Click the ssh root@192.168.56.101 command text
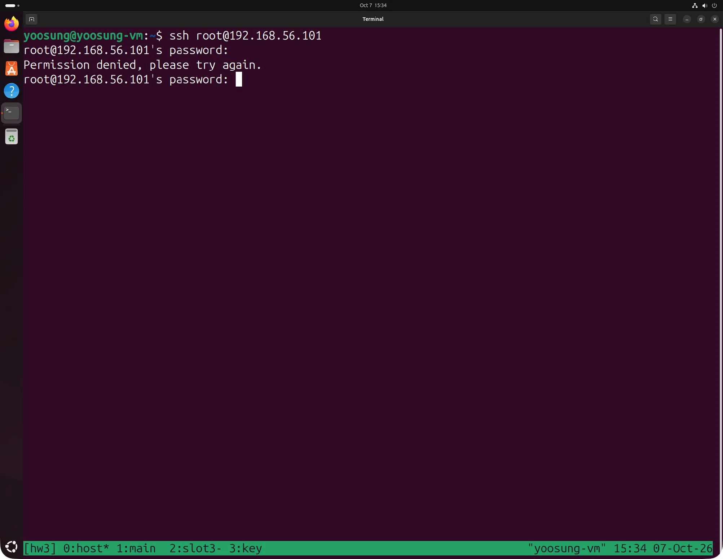The image size is (723, 559). (245, 36)
